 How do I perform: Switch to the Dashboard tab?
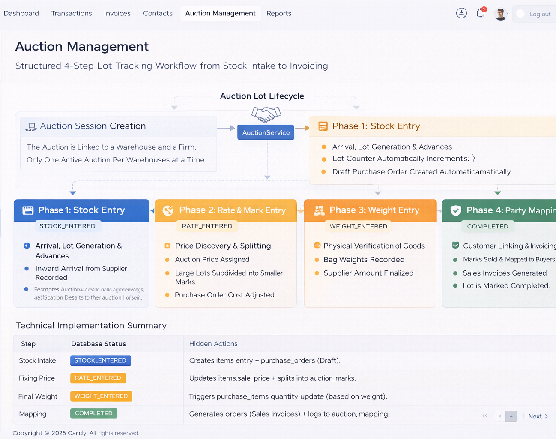click(x=21, y=13)
